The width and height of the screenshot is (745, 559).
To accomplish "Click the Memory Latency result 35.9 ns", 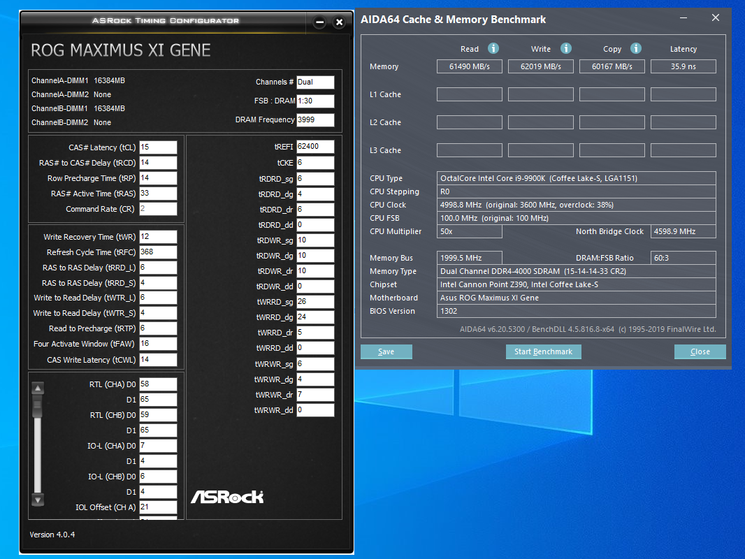I will 683,66.
